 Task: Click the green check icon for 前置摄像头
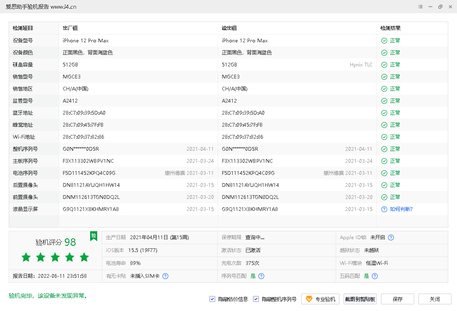click(x=384, y=197)
